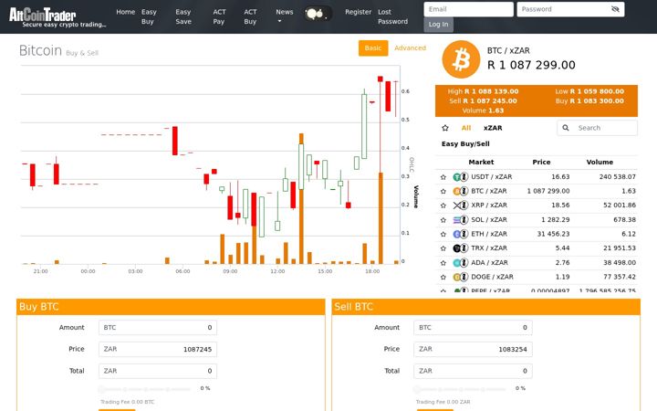Favorite the ETH / xZAR market star
Image resolution: width=657 pixels, height=411 pixels.
(x=443, y=234)
